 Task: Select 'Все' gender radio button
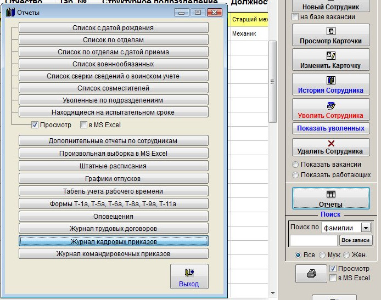pyautogui.click(x=298, y=255)
